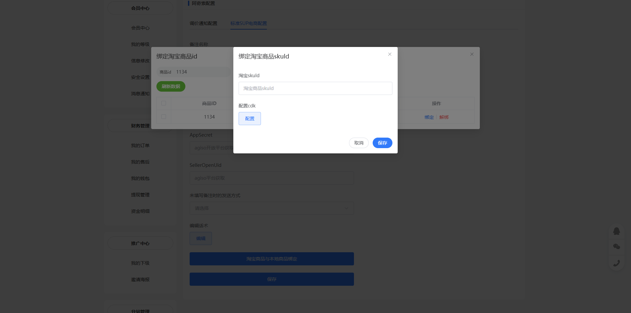Tick the checkbox for product 1134
This screenshot has height=313, width=631.
(164, 117)
